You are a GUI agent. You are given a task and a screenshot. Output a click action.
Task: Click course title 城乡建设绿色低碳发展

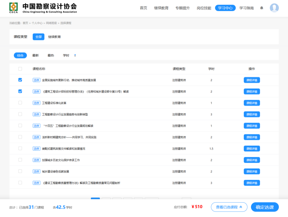(x=56, y=172)
